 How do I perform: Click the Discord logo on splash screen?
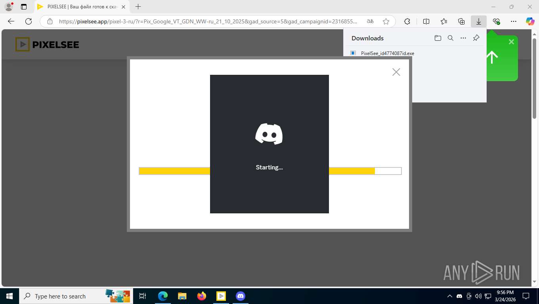(x=269, y=134)
